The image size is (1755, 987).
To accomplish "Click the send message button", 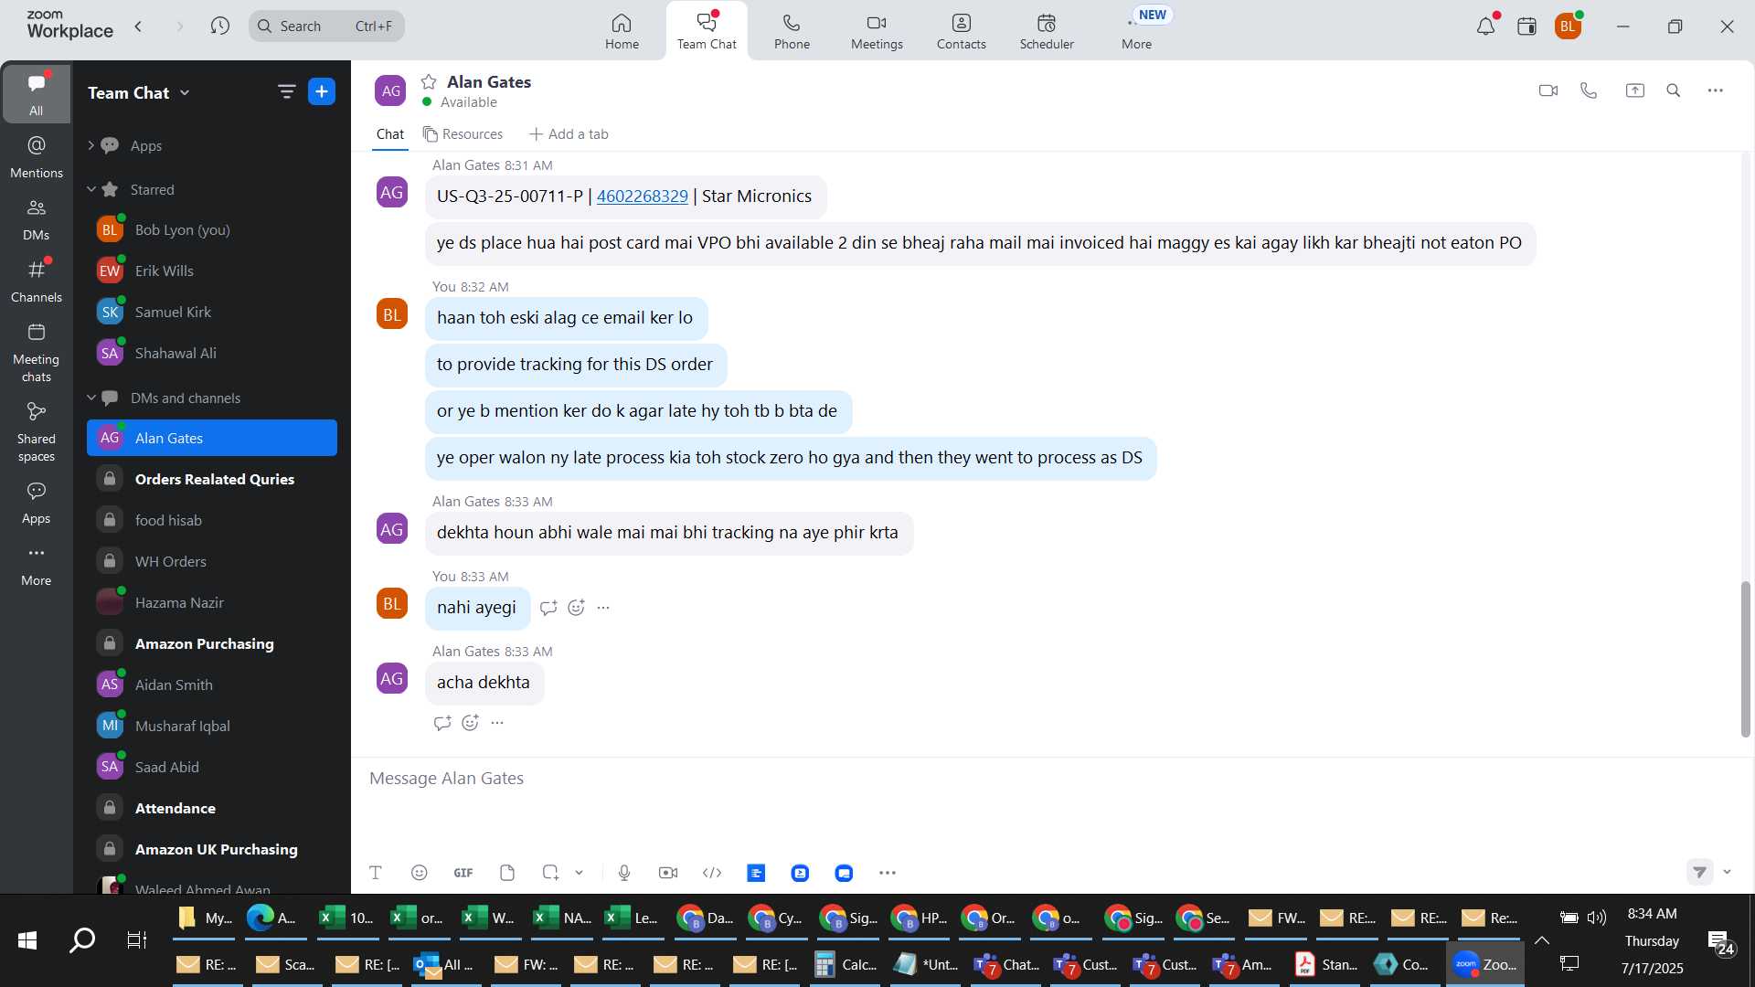I will [1699, 872].
